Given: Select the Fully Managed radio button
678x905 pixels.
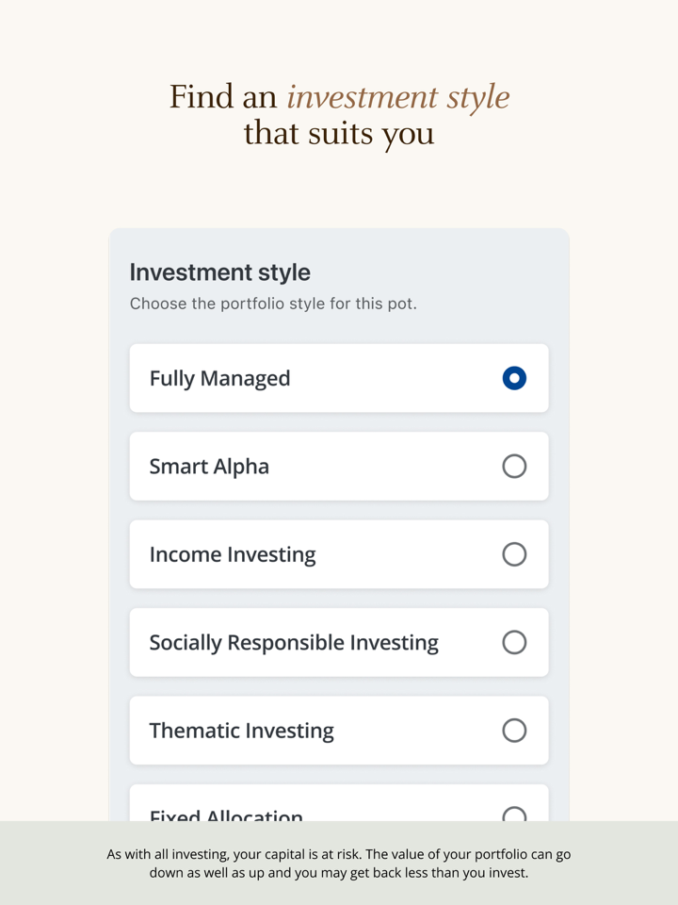Looking at the screenshot, I should (x=514, y=378).
